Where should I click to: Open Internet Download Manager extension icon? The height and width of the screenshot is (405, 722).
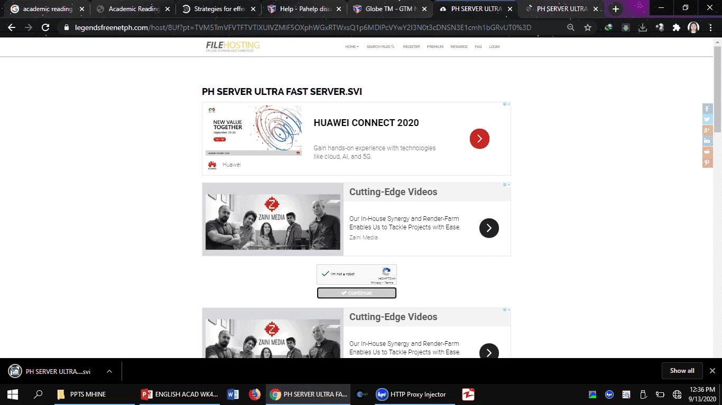click(x=609, y=27)
